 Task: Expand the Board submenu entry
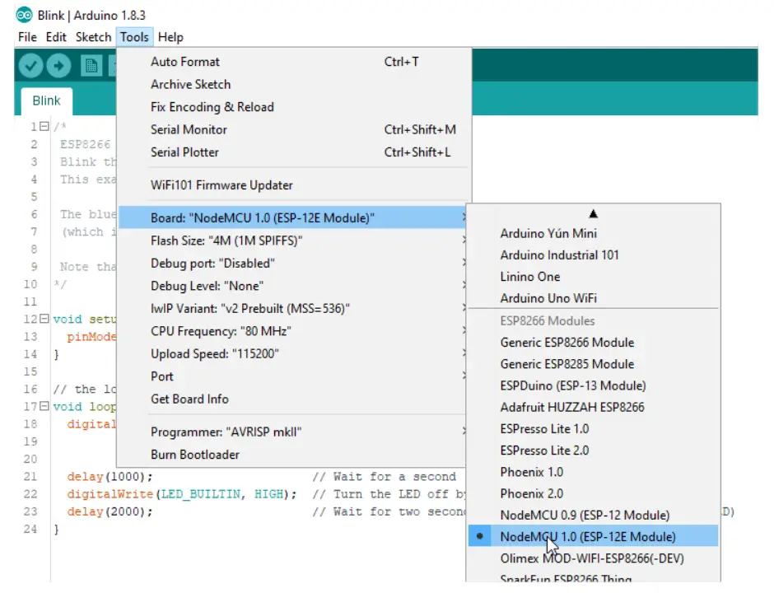click(292, 217)
